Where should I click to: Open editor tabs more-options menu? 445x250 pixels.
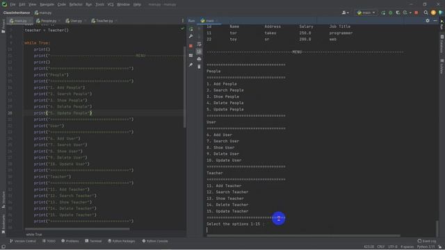(x=183, y=21)
